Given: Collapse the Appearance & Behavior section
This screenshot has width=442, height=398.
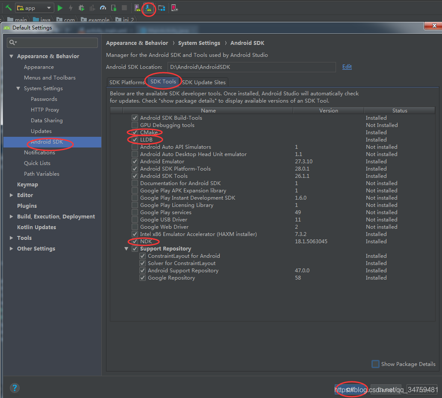Looking at the screenshot, I should coord(12,56).
